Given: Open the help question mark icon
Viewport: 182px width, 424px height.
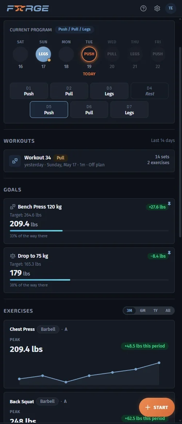Looking at the screenshot, I should coord(143,8).
